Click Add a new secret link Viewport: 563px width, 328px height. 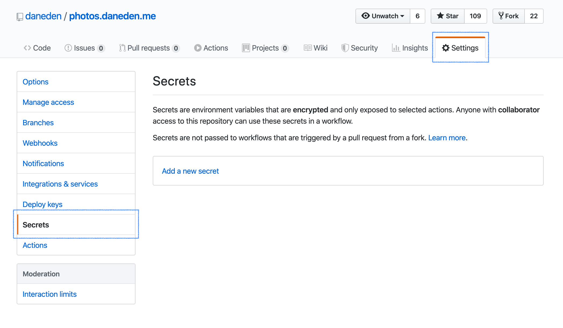coord(191,171)
